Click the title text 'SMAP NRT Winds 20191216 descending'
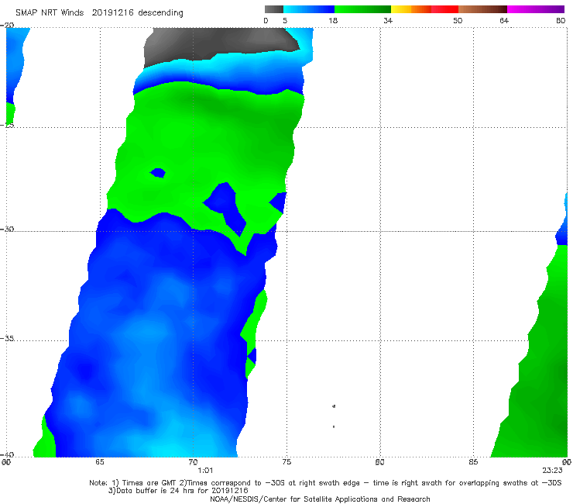 tap(99, 13)
